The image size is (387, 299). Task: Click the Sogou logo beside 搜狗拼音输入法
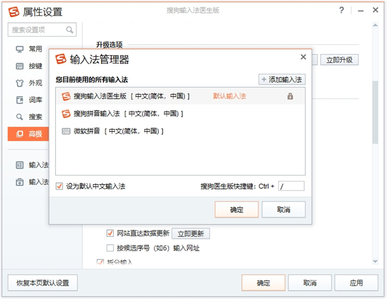66,113
